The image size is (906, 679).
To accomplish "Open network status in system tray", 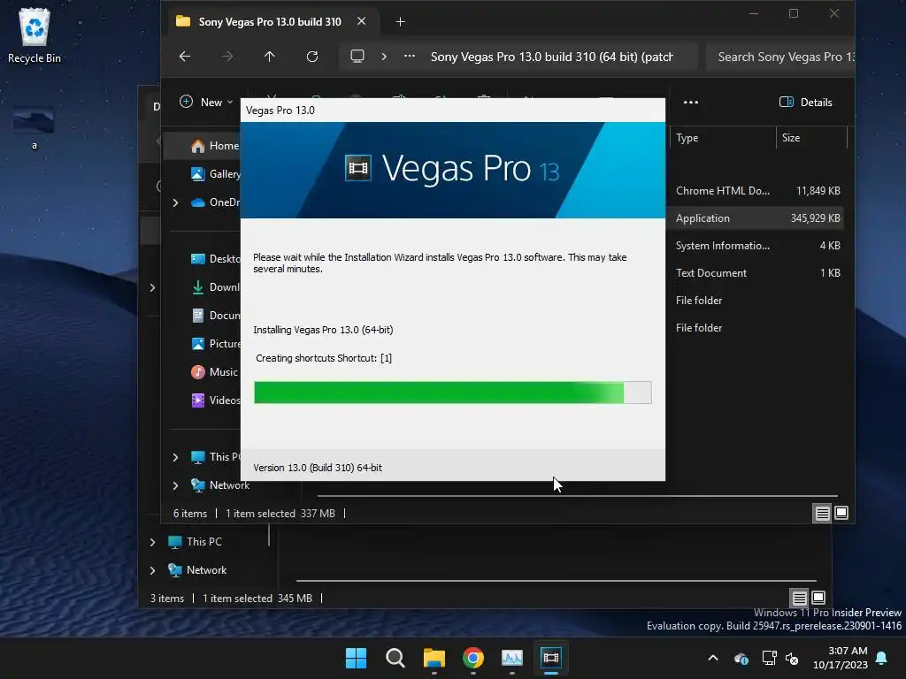I will pos(769,658).
